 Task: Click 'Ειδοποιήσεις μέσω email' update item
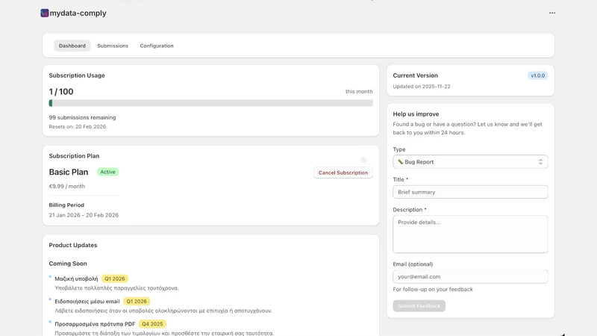tap(87, 302)
